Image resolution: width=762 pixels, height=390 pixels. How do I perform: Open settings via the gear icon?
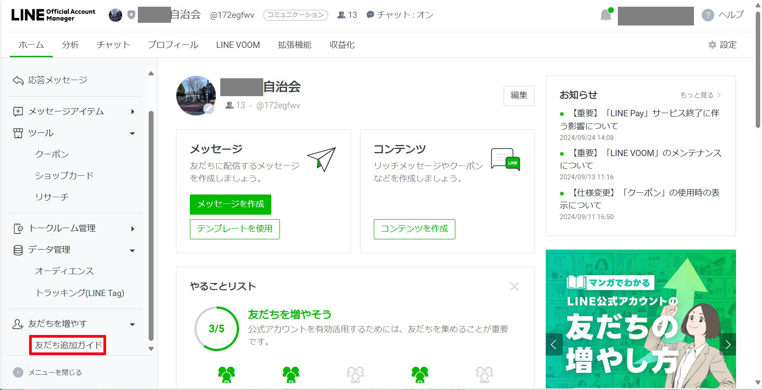point(712,45)
